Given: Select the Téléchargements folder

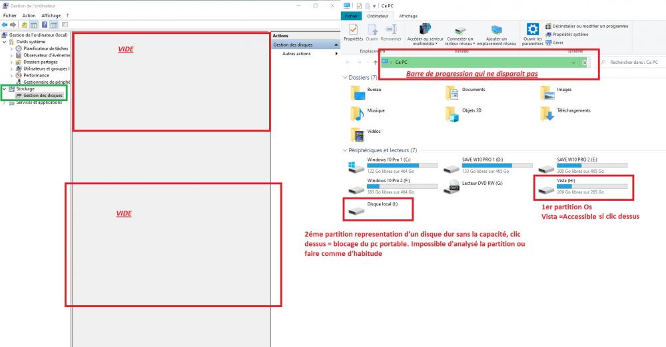Looking at the screenshot, I should 565,113.
